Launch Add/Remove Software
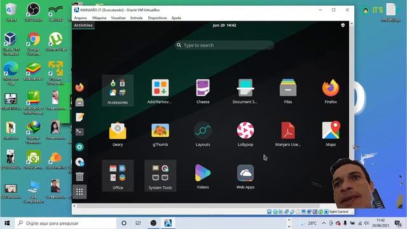Screen dimensions: 407x229 160,91
